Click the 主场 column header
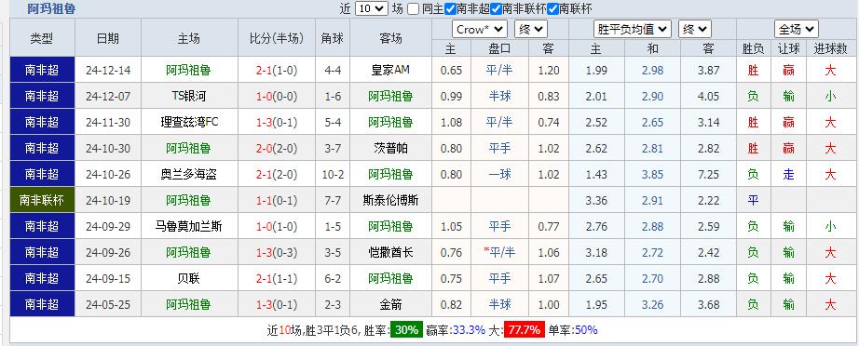 tap(189, 38)
